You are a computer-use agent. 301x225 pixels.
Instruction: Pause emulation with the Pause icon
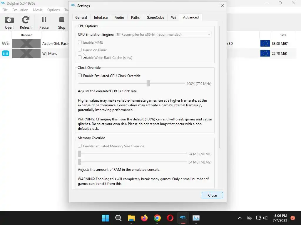(44, 23)
